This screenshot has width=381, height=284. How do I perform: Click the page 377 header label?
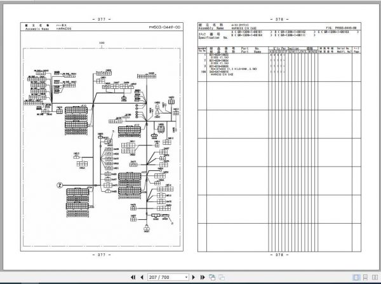[x=102, y=19]
